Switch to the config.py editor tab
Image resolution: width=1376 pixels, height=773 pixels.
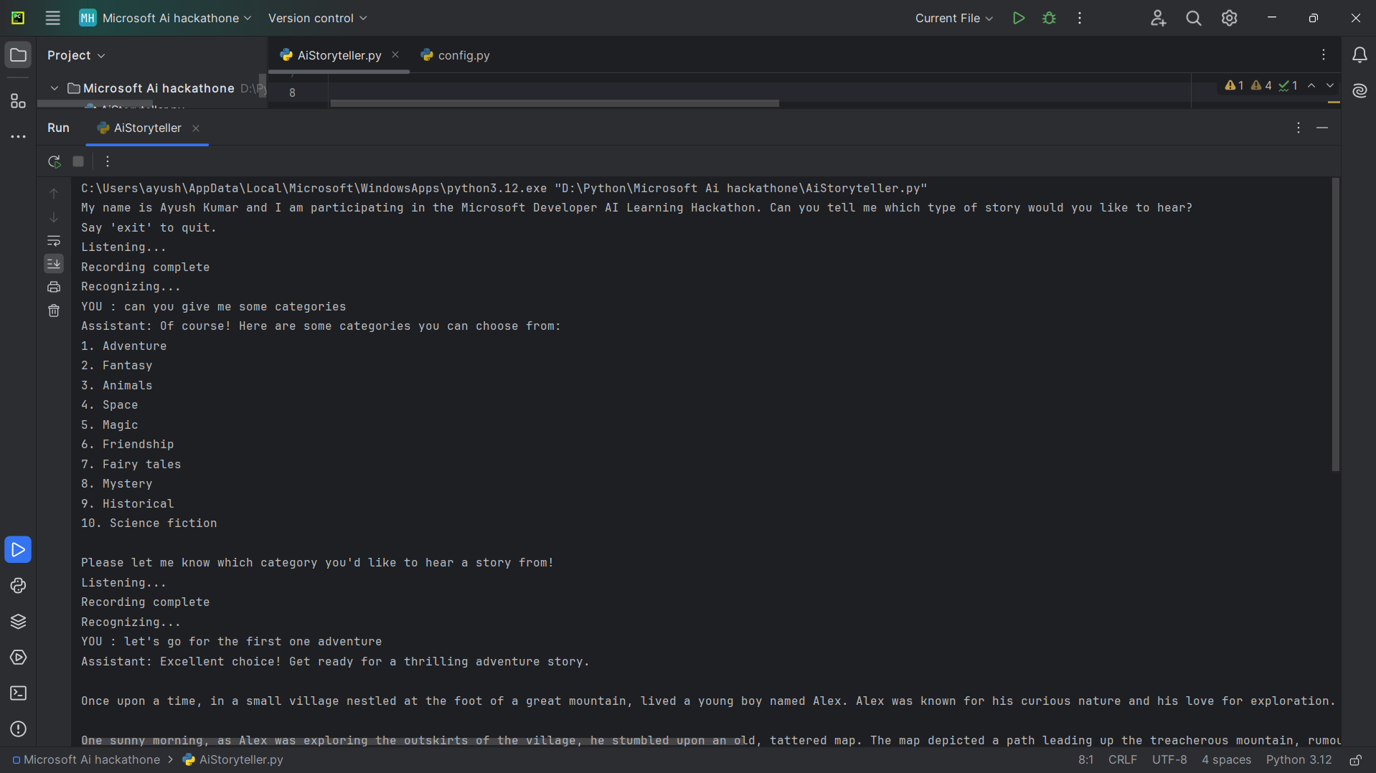[x=456, y=55]
